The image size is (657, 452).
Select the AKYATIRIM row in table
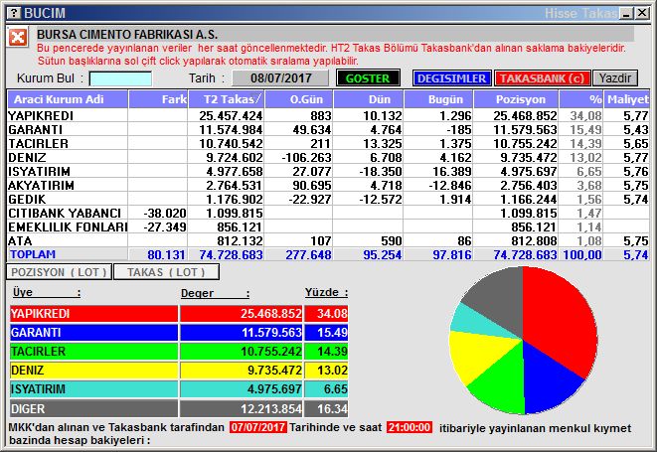pyautogui.click(x=328, y=185)
